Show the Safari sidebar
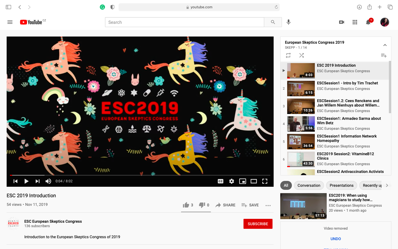The image size is (398, 249). coord(9,7)
